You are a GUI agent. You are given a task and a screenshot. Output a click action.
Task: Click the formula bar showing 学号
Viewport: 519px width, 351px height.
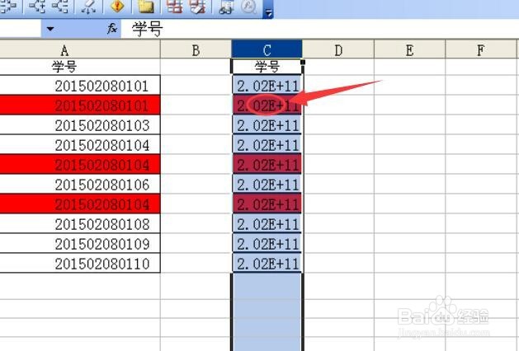(320, 29)
